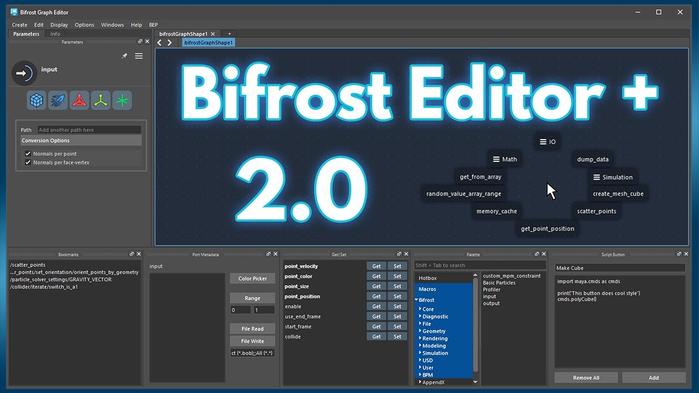This screenshot has height=393, width=699.
Task: Click Set for point_color
Action: 397,276
